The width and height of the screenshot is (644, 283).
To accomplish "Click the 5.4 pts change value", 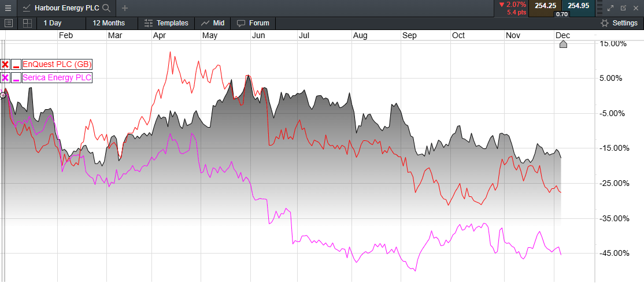I will coord(516,12).
